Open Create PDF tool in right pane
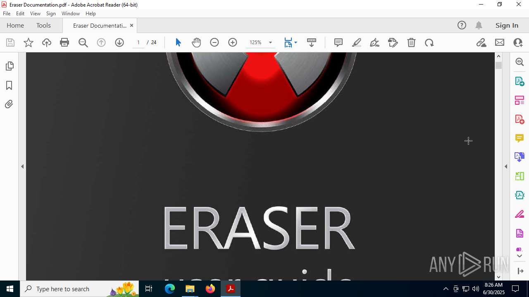The image size is (529, 297). click(x=519, y=119)
